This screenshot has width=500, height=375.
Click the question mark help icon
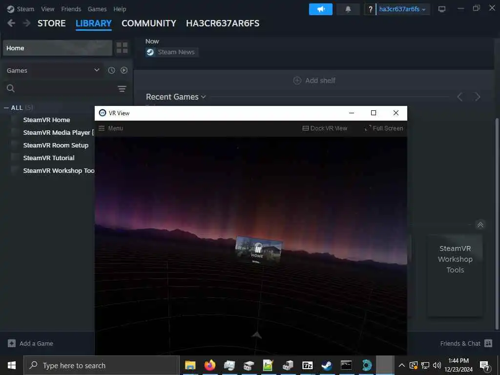pyautogui.click(x=370, y=9)
